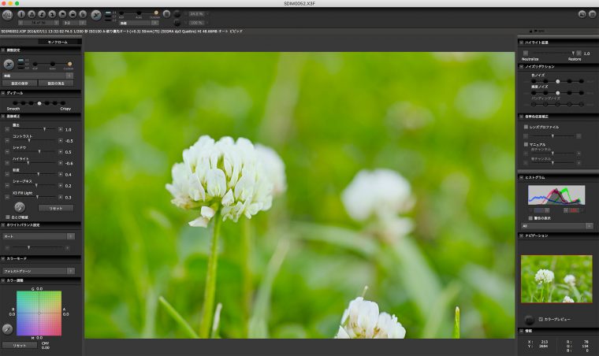Enable the 白とび軽減 checkbox
The width and height of the screenshot is (599, 356).
coord(8,217)
